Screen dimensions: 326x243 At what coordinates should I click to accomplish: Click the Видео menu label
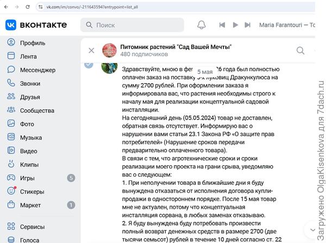point(29,151)
